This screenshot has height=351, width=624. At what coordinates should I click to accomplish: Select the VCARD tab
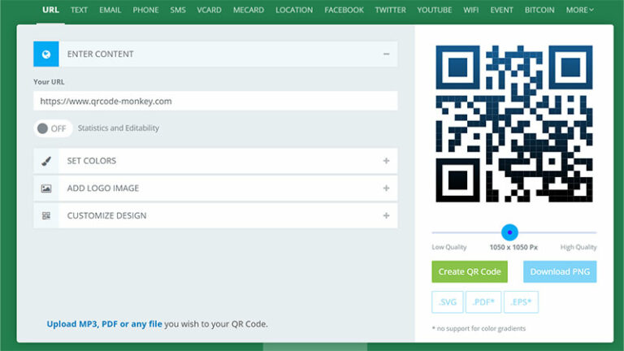(x=210, y=10)
